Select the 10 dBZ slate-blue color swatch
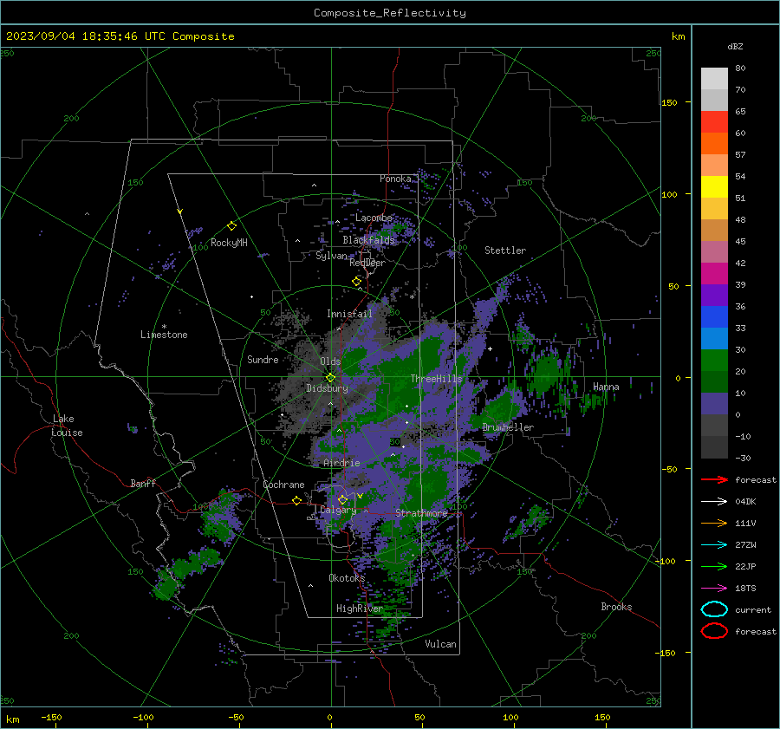780x729 pixels. click(x=714, y=403)
